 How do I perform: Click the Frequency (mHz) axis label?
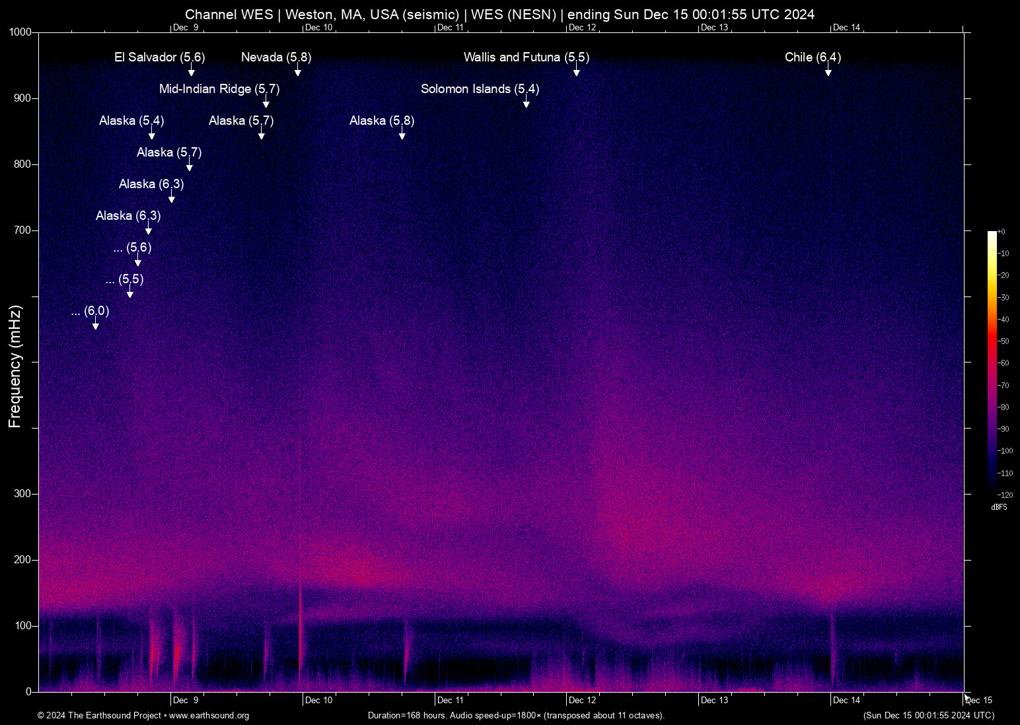(x=16, y=362)
